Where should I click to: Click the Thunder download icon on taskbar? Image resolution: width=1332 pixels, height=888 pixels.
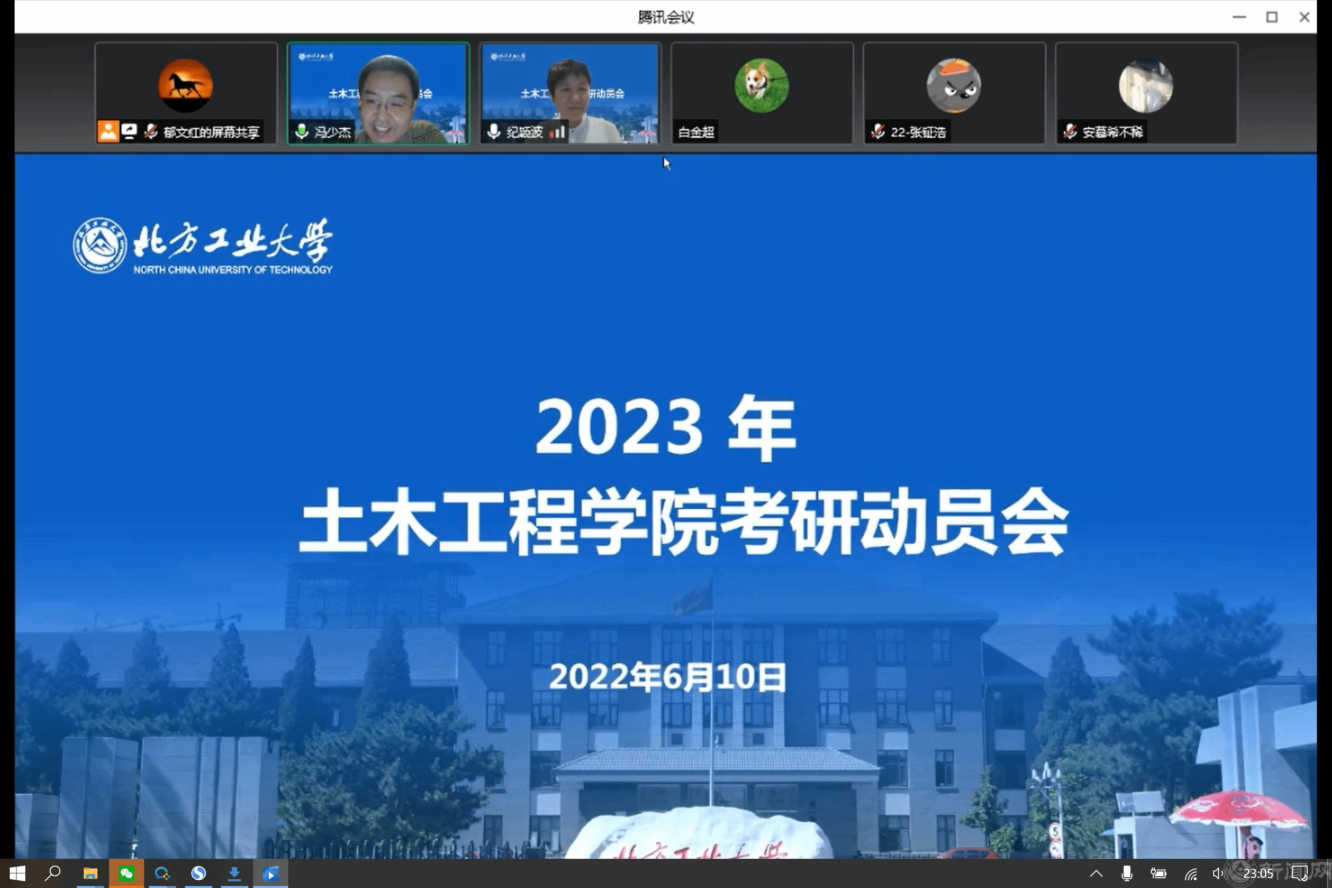click(235, 873)
